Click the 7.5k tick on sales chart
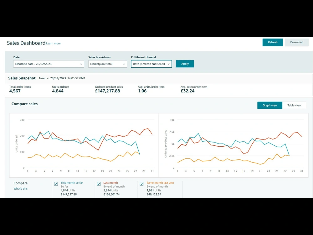This screenshot has height=235, width=313. (x=172, y=132)
